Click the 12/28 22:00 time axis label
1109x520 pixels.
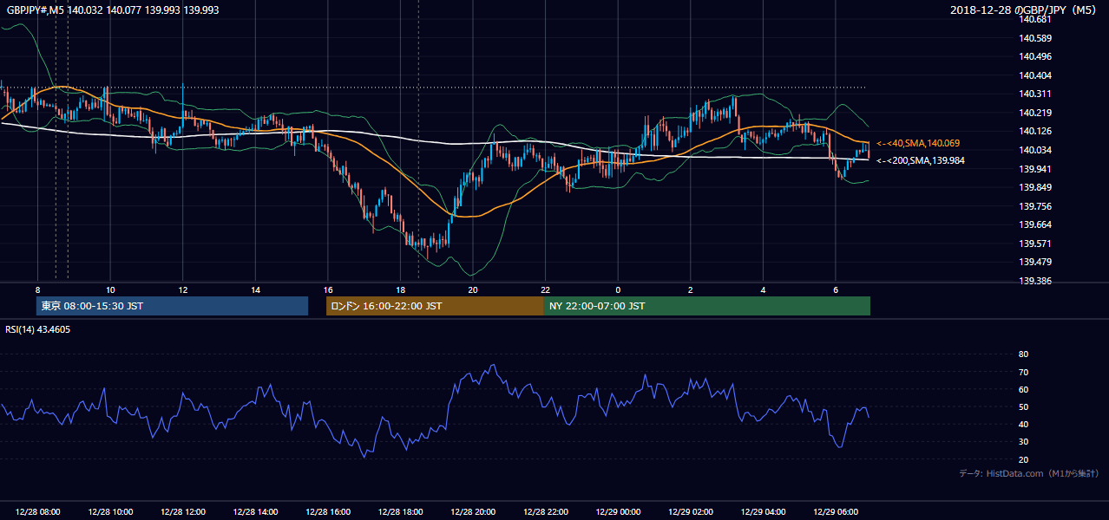tap(545, 512)
